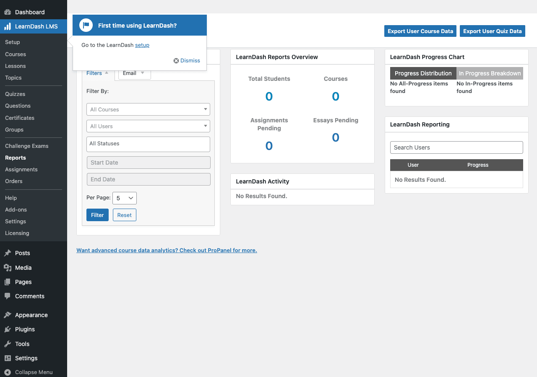Click the LearnDash Activity panel heading
The height and width of the screenshot is (377, 537).
[x=263, y=181]
